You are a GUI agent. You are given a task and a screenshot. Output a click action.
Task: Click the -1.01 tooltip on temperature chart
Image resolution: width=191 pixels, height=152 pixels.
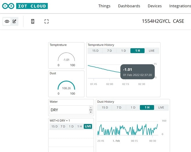coord(138,72)
